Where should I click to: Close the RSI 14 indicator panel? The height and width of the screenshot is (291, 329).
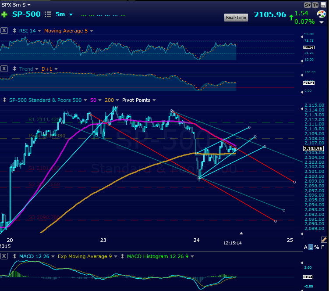tap(4, 30)
